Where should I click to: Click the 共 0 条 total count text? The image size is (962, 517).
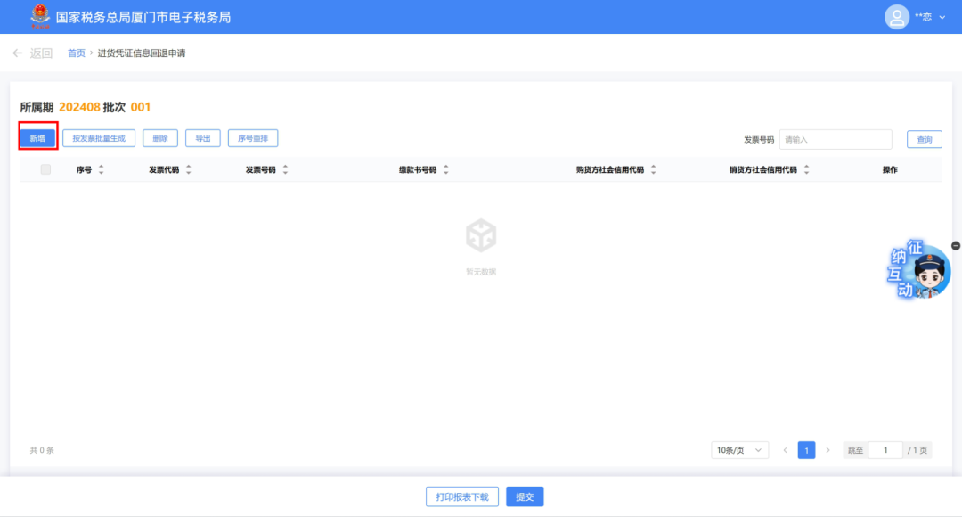pos(42,450)
